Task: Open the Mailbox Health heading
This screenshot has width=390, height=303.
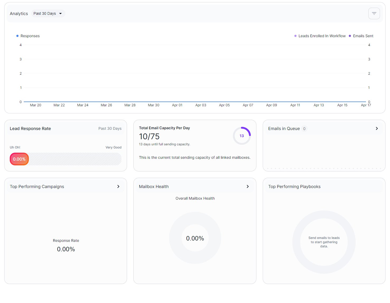Action: [154, 186]
